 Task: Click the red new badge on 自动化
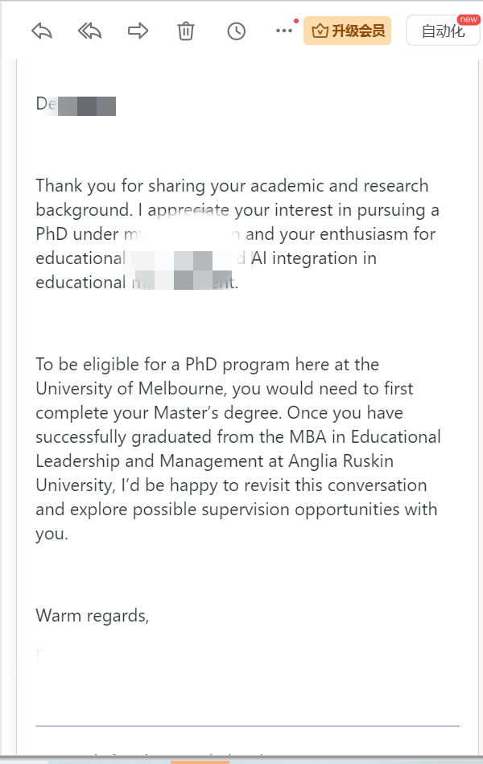tap(469, 19)
